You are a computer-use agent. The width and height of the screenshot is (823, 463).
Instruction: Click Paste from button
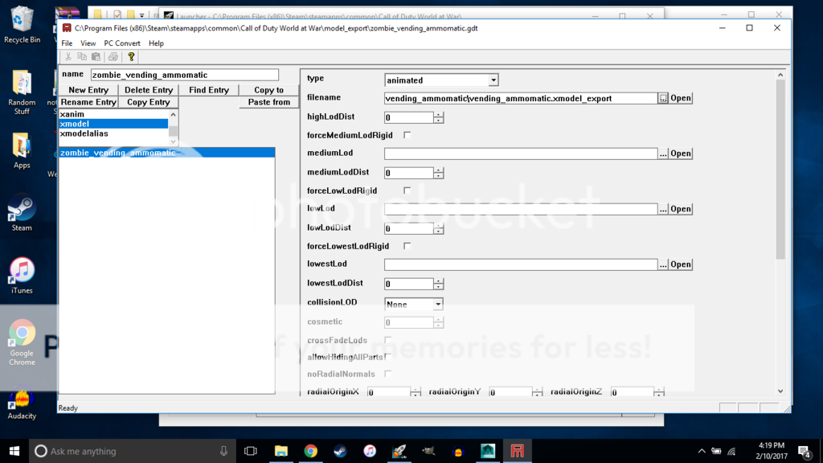coord(268,102)
